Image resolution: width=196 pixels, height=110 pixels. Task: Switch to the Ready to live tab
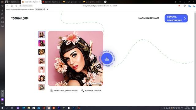31,2
